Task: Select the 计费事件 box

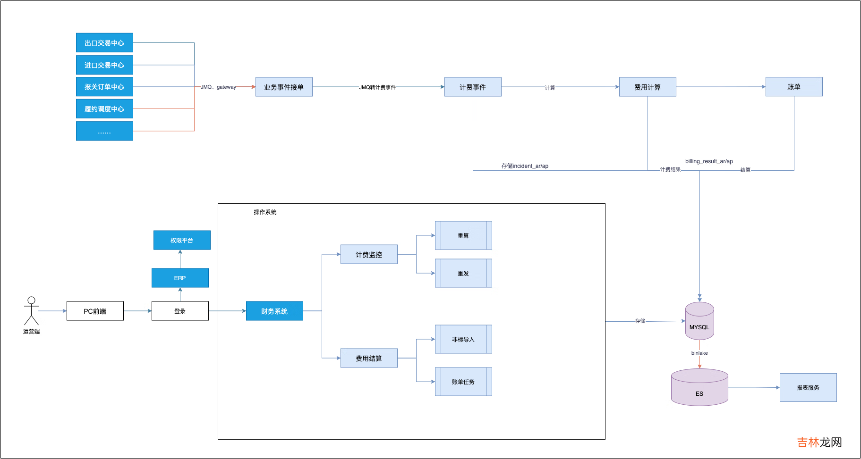Action: pos(473,87)
